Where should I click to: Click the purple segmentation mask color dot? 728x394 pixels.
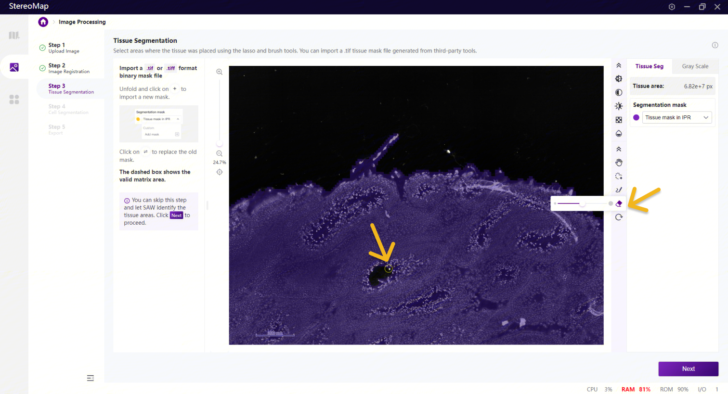[x=636, y=117]
